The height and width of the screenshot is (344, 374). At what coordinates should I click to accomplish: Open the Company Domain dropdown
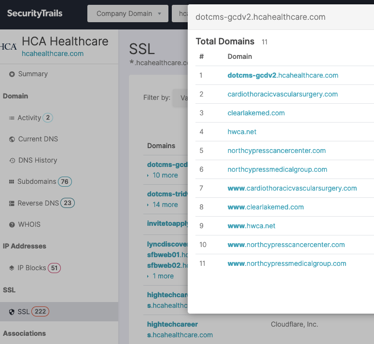pyautogui.click(x=128, y=14)
